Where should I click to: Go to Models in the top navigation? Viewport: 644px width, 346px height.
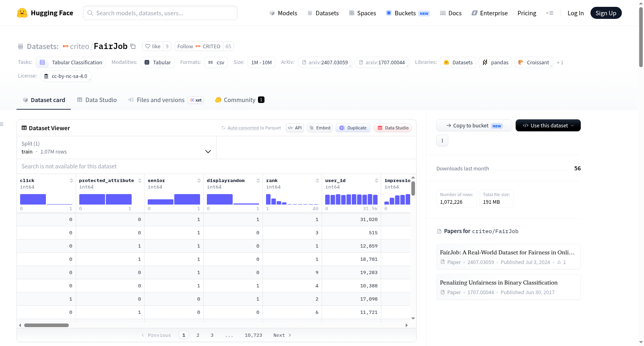click(283, 13)
